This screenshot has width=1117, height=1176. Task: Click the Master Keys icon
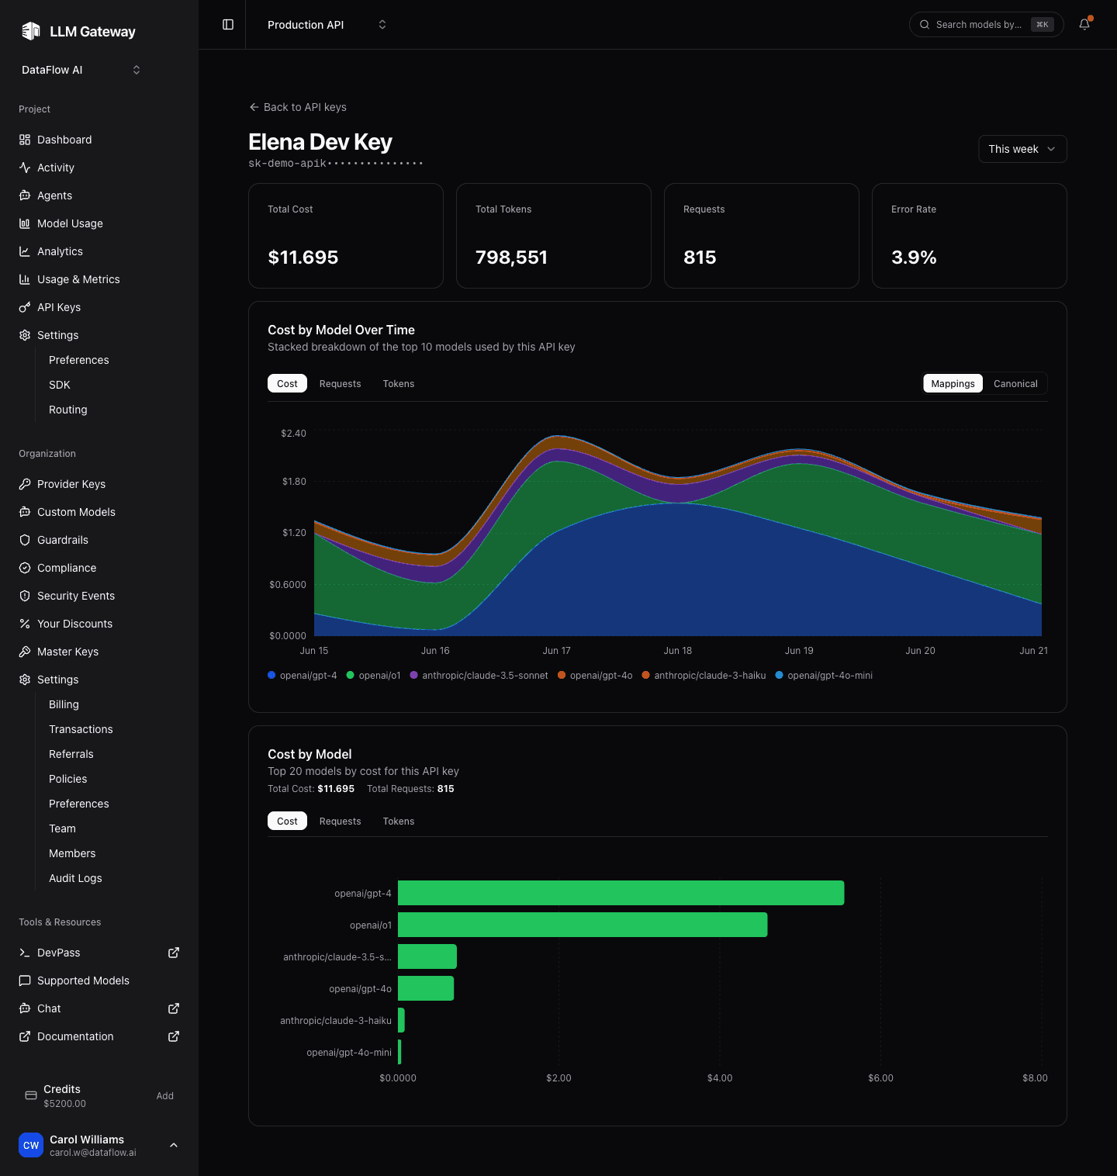click(x=25, y=652)
